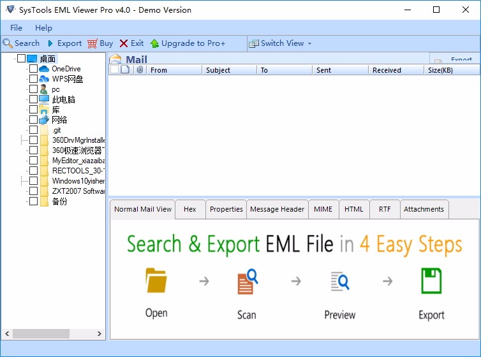Select the MyEditor_xiazaiba folder
Viewport: 481px width, 357px height.
(x=78, y=161)
